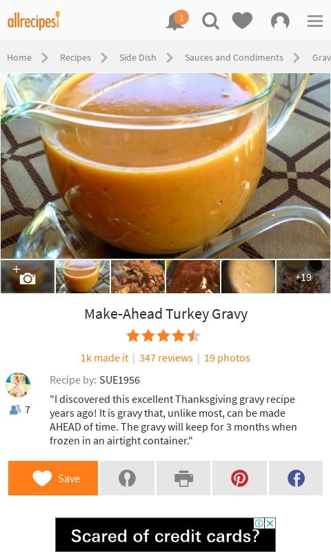
Task: Share recipe on Facebook
Action: point(296,478)
